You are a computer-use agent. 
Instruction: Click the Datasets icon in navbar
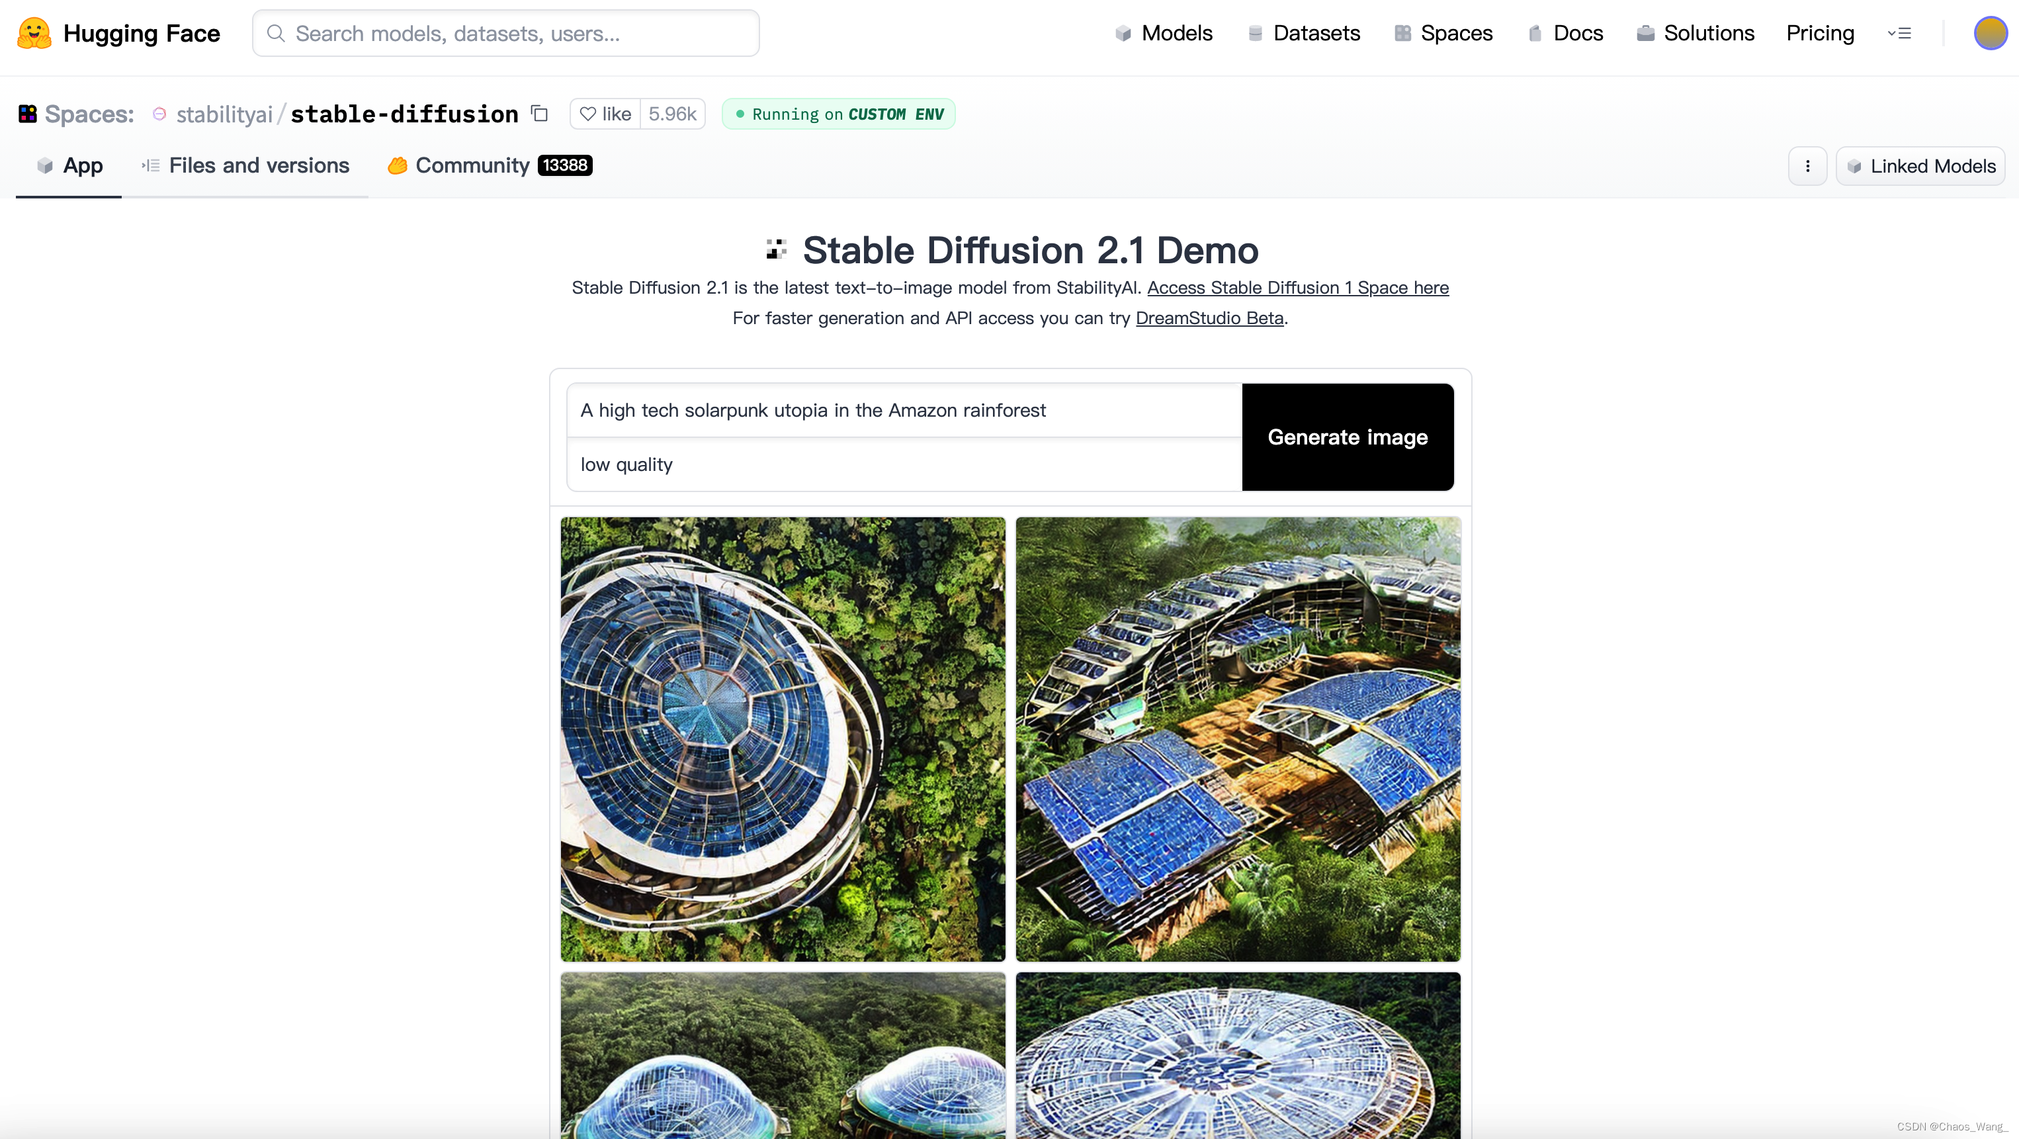[1254, 33]
